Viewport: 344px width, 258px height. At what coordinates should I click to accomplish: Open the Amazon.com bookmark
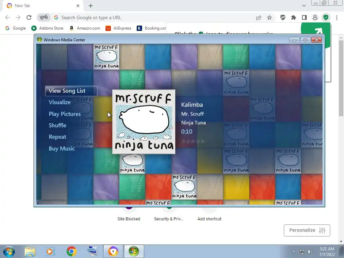(85, 28)
